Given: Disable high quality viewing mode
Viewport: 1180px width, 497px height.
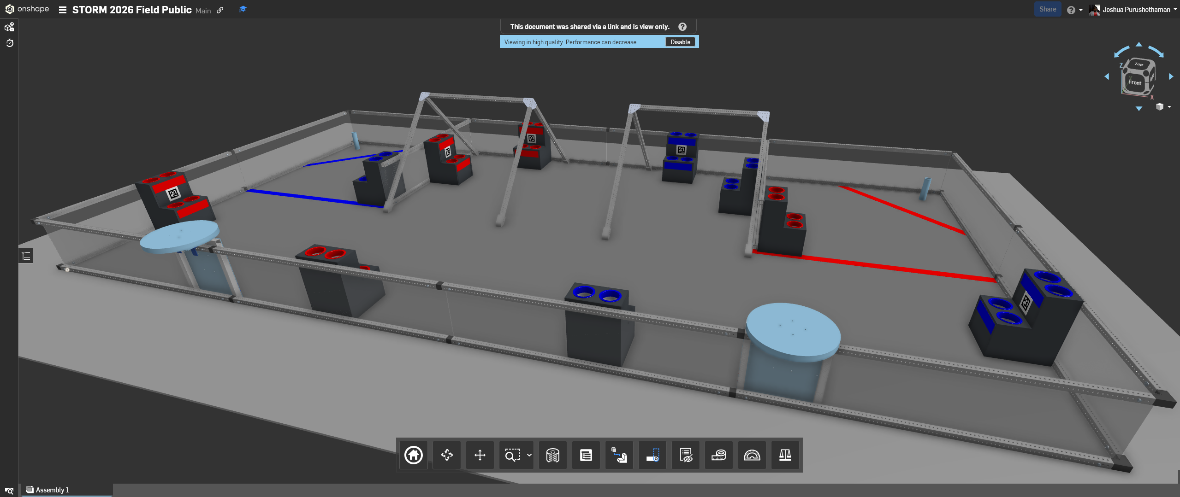Looking at the screenshot, I should (x=680, y=41).
